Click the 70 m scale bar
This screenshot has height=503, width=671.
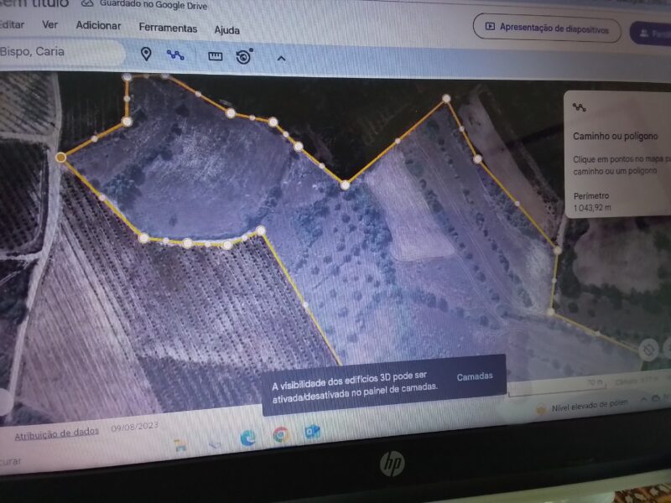click(x=556, y=387)
